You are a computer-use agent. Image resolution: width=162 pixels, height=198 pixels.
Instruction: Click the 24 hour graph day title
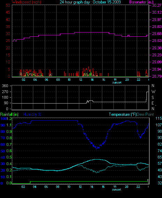[x=90, y=2]
